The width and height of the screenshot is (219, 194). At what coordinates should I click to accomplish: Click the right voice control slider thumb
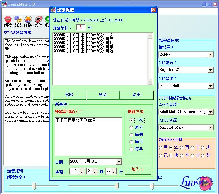pyautogui.click(x=152, y=186)
